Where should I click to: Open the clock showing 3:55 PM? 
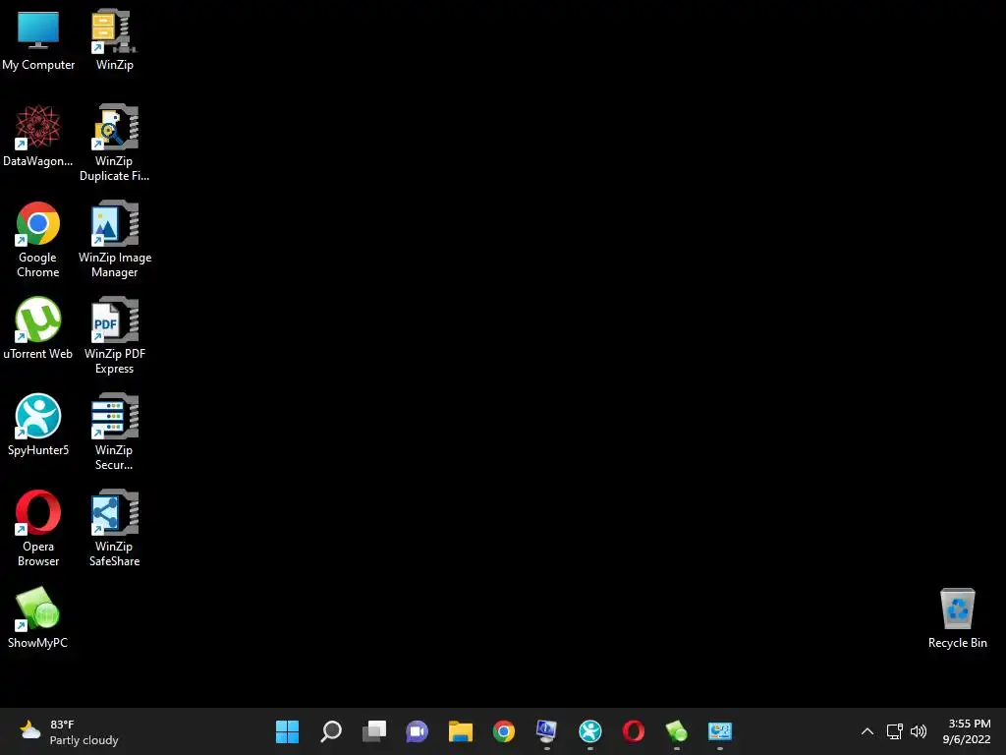pyautogui.click(x=967, y=731)
